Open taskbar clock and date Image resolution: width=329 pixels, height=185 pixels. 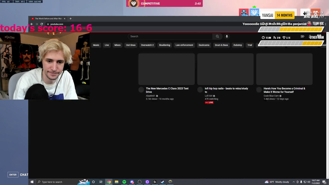(x=316, y=182)
